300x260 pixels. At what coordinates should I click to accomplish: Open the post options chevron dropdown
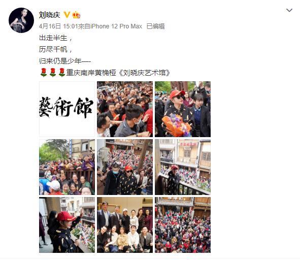click(289, 10)
